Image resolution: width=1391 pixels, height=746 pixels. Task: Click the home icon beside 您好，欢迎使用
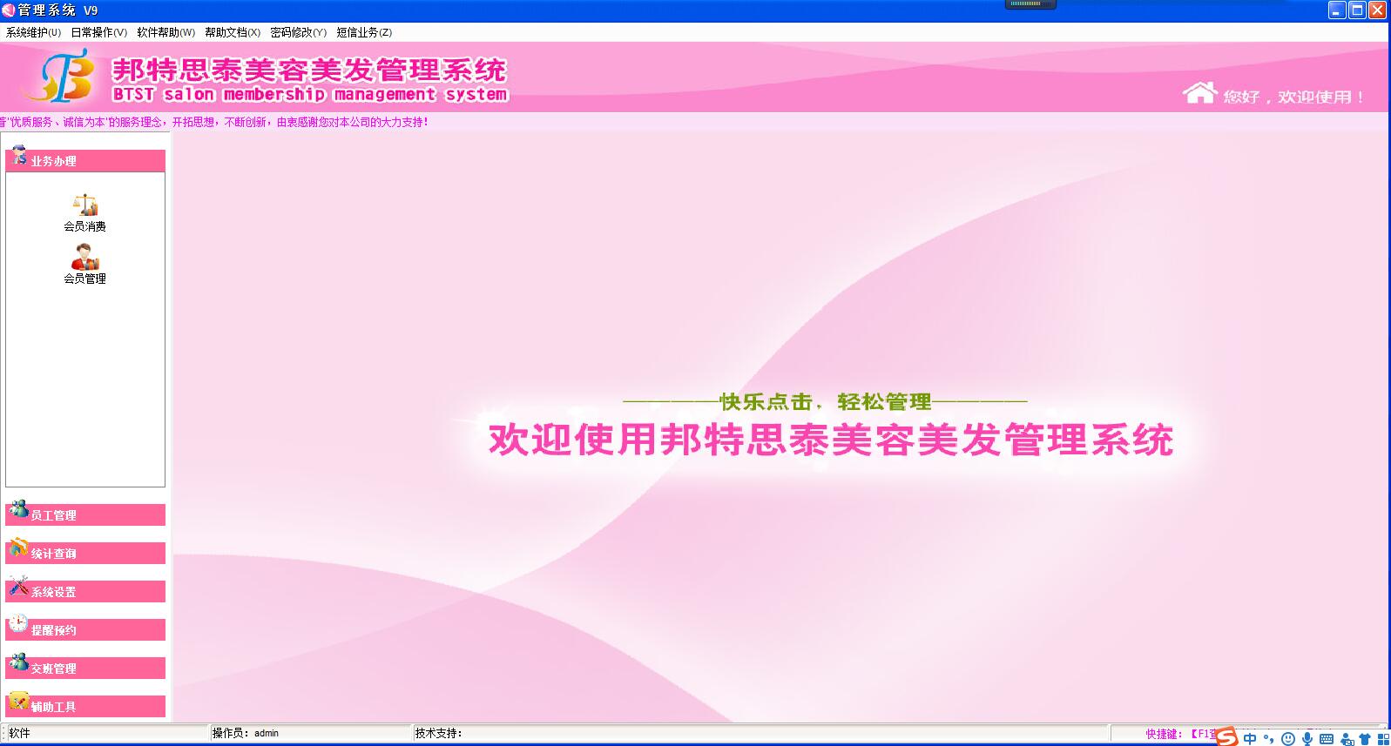pyautogui.click(x=1199, y=92)
